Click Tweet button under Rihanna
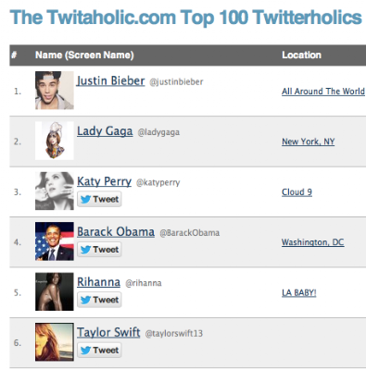 coord(99,300)
